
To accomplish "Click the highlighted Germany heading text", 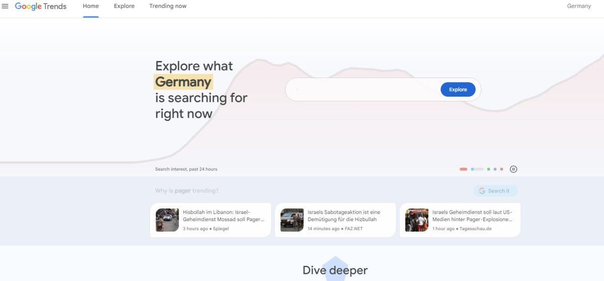I will (x=183, y=82).
